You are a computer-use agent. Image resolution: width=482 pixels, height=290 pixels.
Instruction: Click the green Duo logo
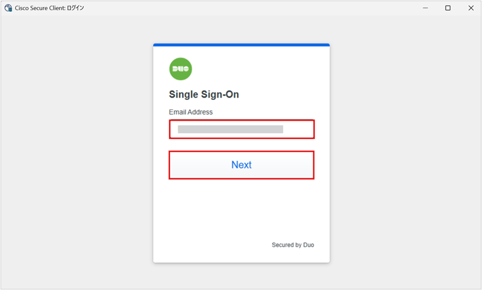coord(180,69)
